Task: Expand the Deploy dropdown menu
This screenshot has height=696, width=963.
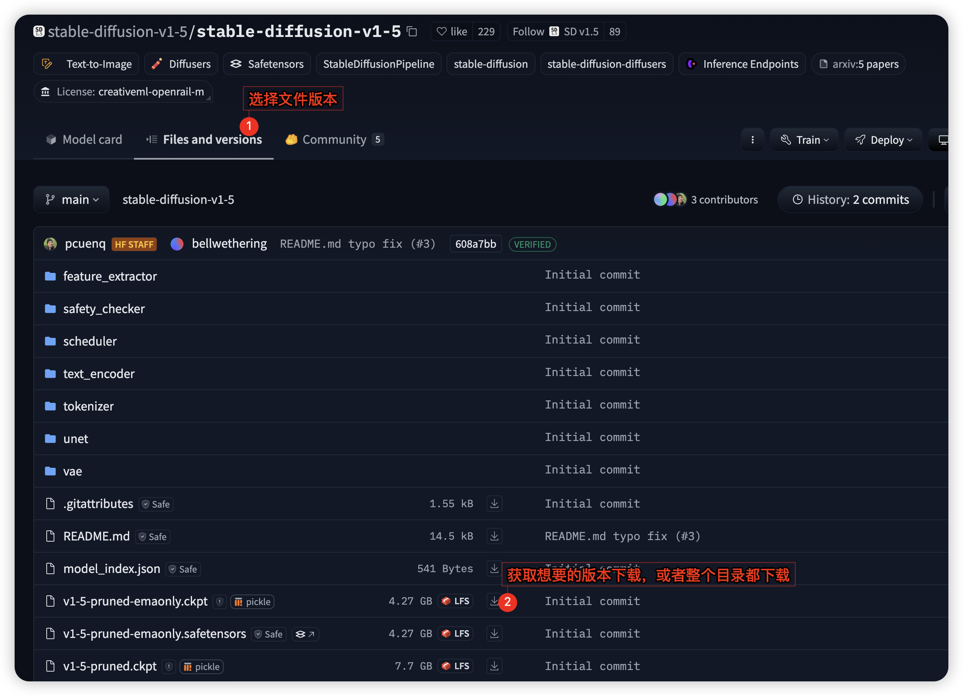Action: click(883, 140)
